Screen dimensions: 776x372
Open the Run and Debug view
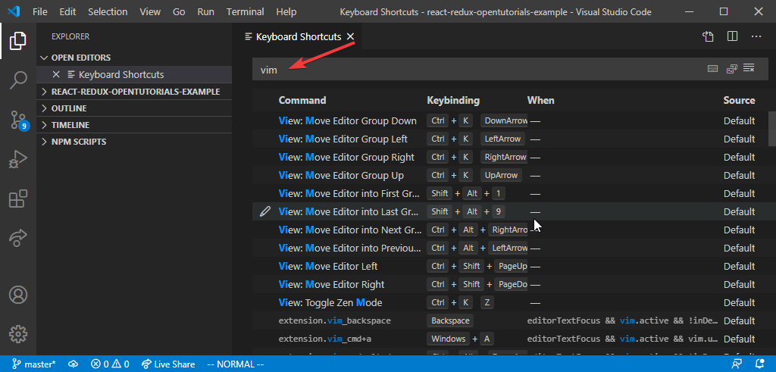point(18,160)
